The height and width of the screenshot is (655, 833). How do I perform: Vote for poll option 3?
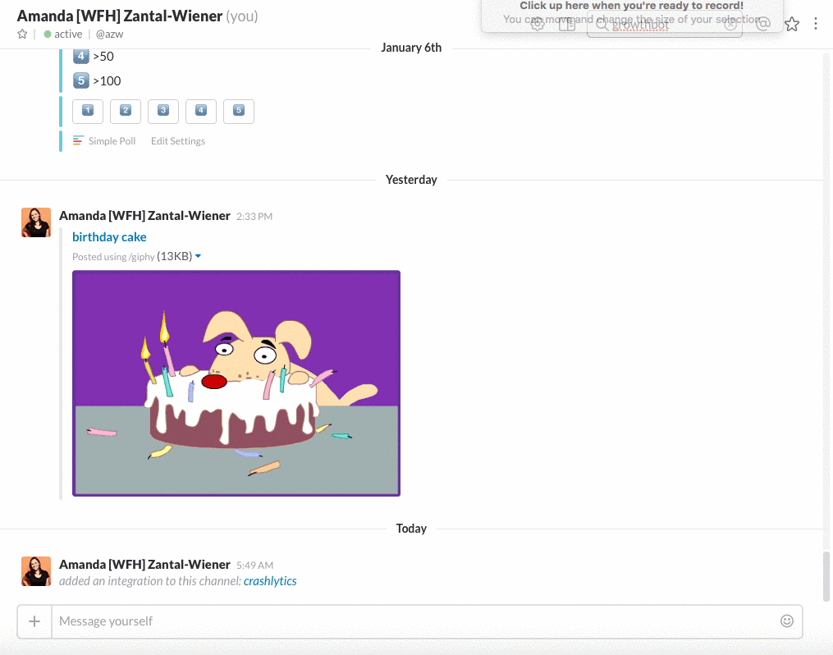pyautogui.click(x=163, y=111)
